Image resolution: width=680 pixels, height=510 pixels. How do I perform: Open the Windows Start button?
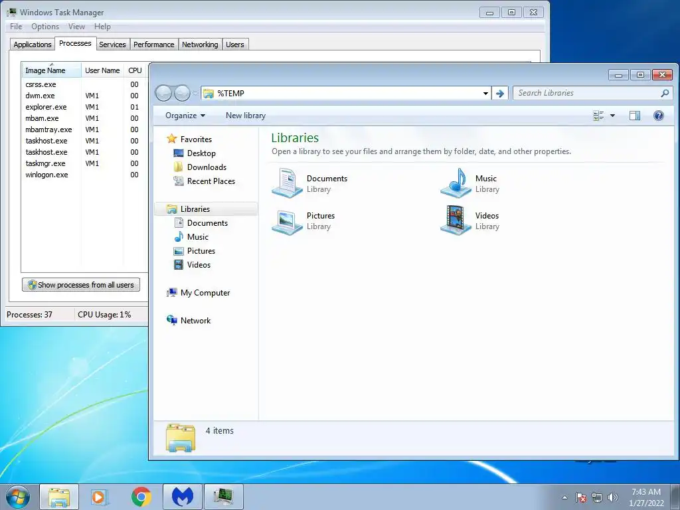(x=18, y=497)
